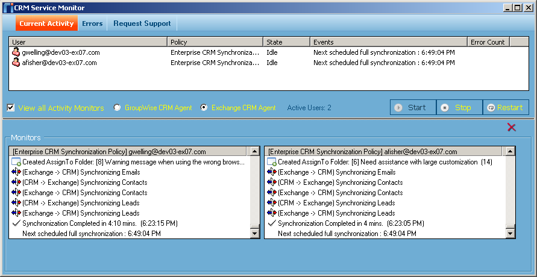The height and width of the screenshot is (277, 537).
Task: Select 'Need assistance with large customization' entry
Action: click(385, 162)
